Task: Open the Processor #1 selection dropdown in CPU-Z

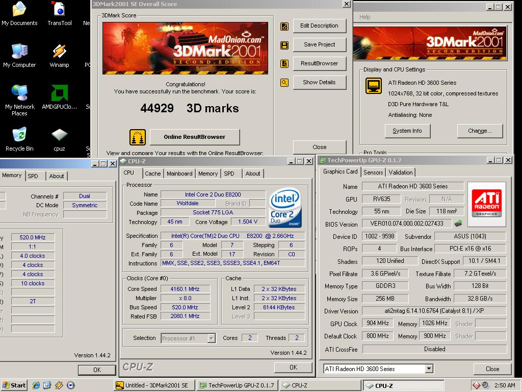Action: point(211,338)
